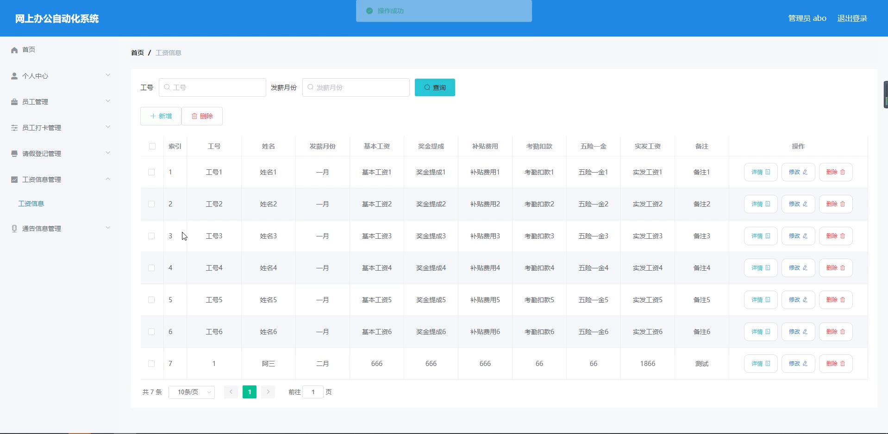Screen dimensions: 888x434
Task: Modify the 工号5 salary record
Action: point(798,300)
